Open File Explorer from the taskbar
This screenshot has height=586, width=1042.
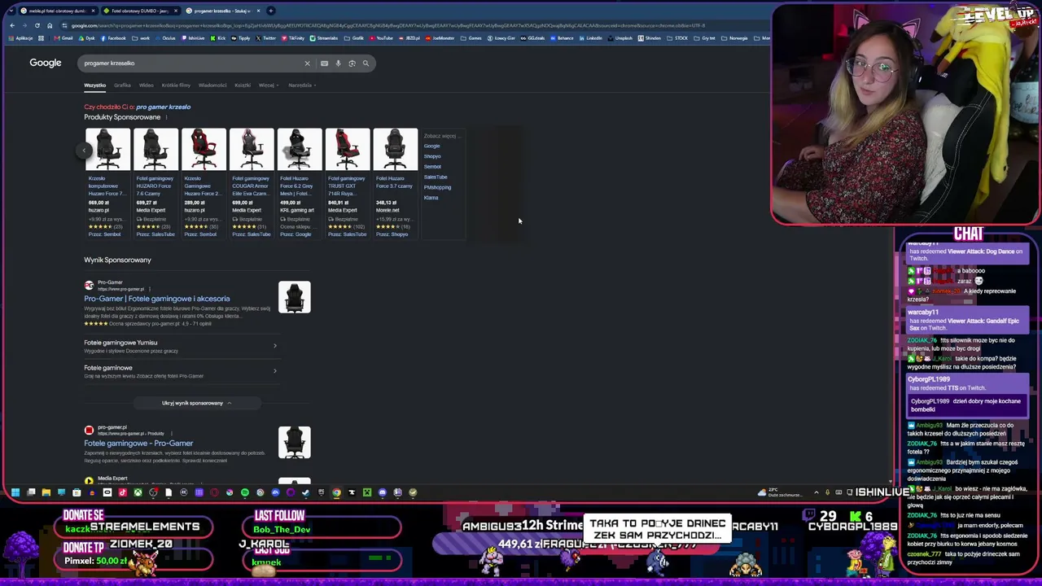click(x=46, y=492)
